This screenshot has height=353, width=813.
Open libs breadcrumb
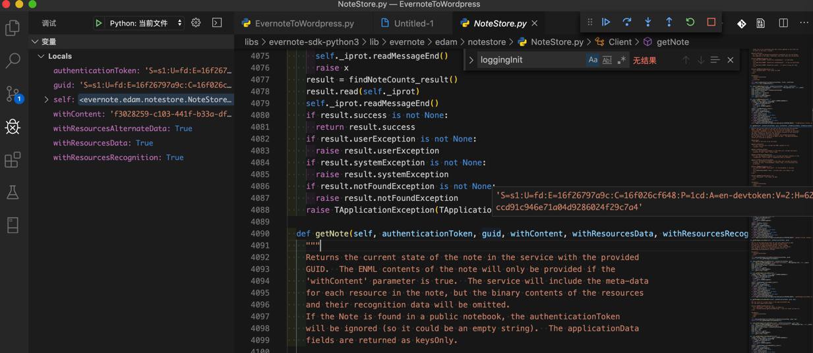(x=252, y=41)
